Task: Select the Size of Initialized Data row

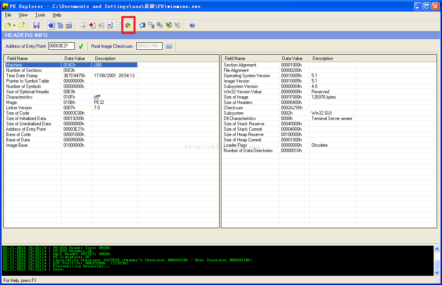Action: coord(71,118)
